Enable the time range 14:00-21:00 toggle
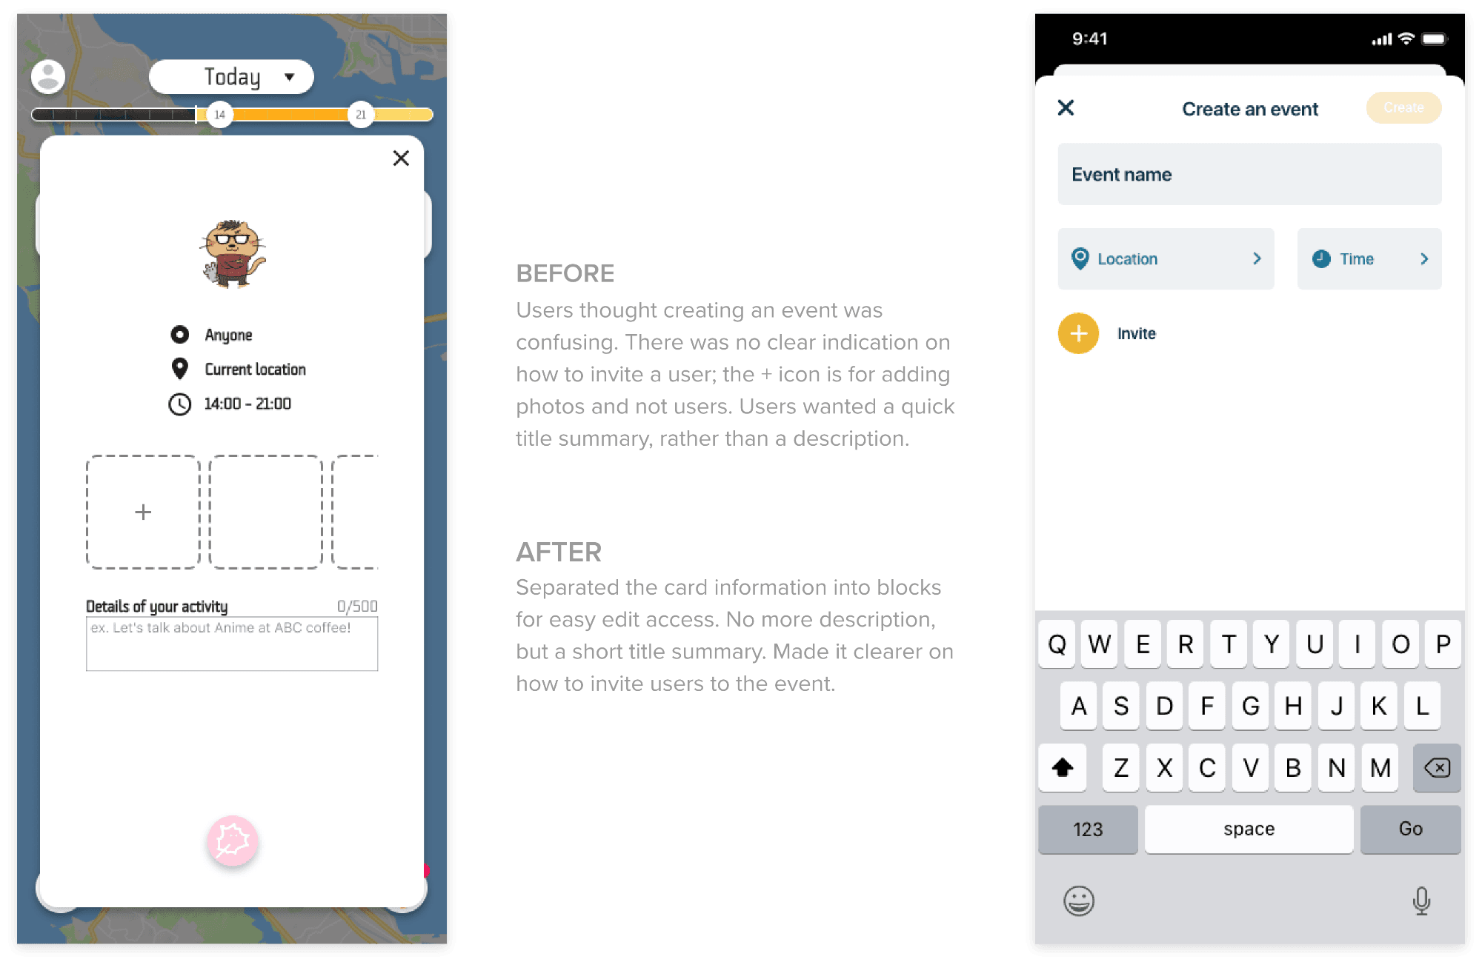The width and height of the screenshot is (1482, 965). [x=179, y=404]
